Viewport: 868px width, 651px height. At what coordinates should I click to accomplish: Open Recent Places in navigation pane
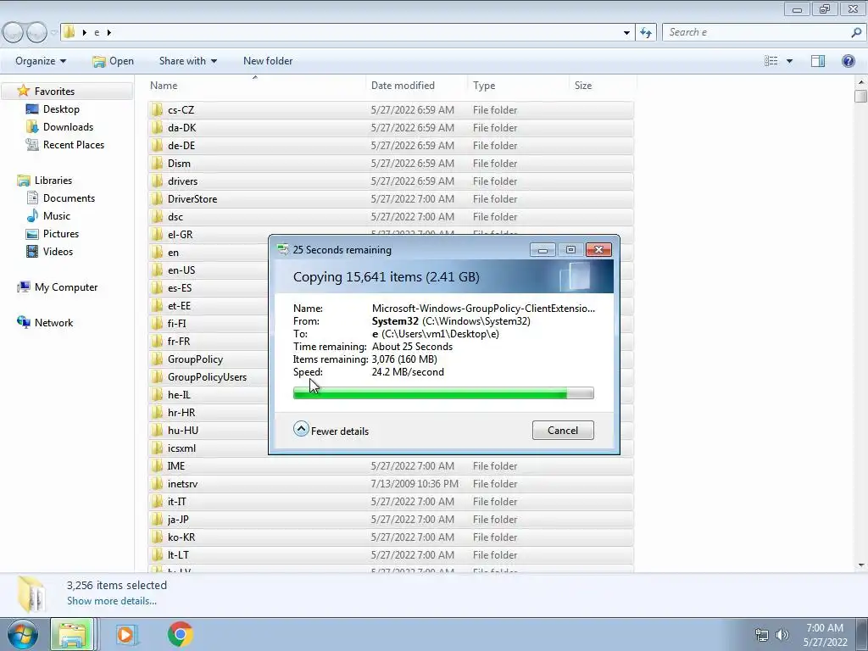point(73,144)
